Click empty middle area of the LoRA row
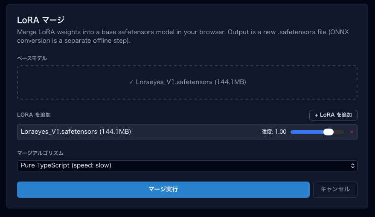Image resolution: width=375 pixels, height=217 pixels. point(196,132)
